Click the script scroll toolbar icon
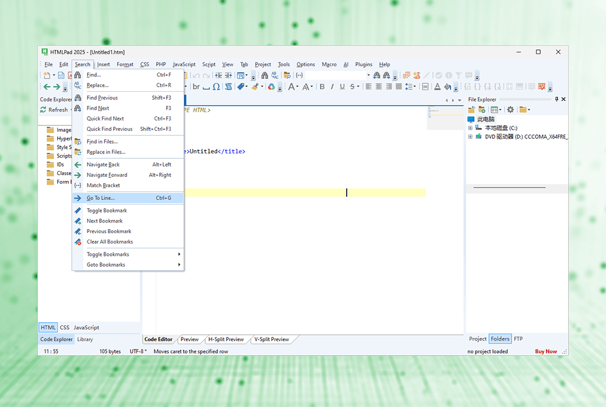 229,87
